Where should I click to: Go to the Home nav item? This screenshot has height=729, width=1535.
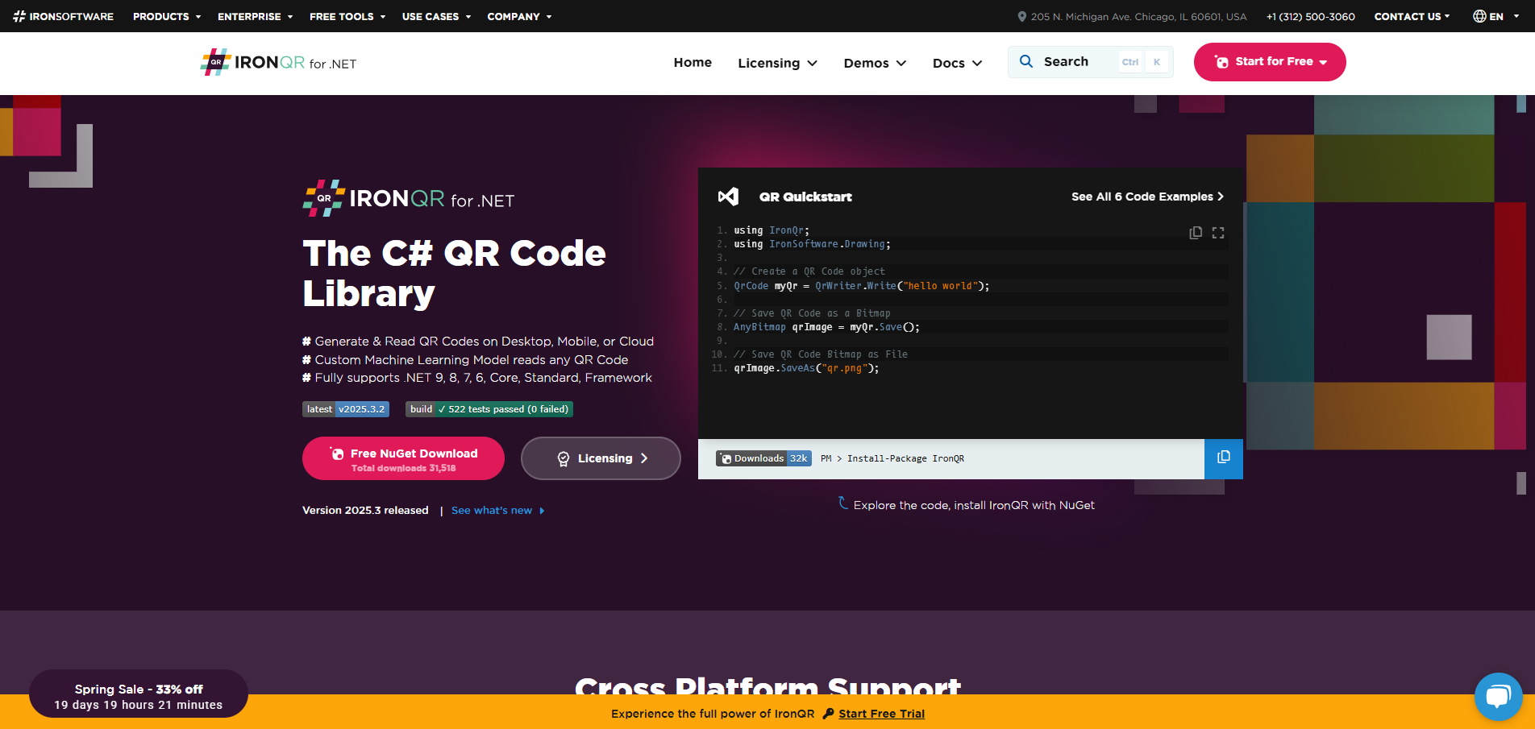pos(693,62)
